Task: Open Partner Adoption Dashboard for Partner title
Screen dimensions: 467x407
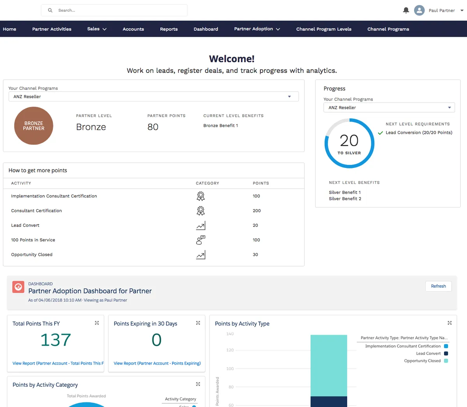Action: tap(90, 291)
